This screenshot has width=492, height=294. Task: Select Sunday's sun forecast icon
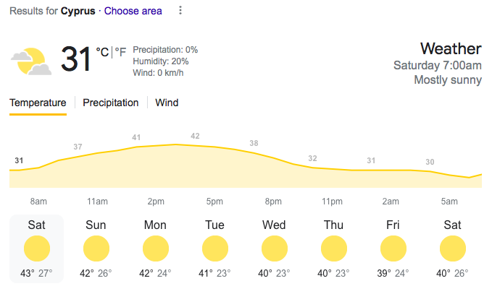point(96,248)
